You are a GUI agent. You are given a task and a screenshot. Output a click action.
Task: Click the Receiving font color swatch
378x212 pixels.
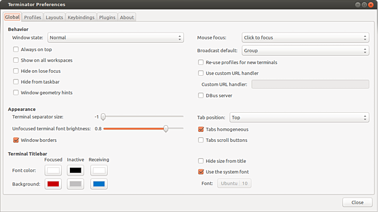click(x=99, y=170)
